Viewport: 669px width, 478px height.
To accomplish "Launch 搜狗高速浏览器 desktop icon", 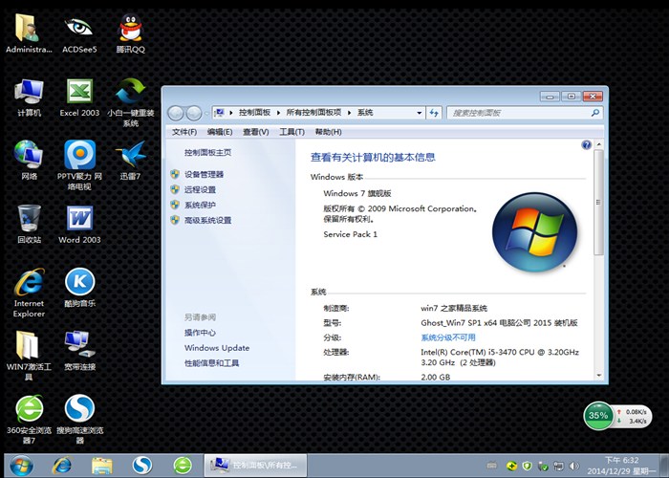I will (x=79, y=419).
